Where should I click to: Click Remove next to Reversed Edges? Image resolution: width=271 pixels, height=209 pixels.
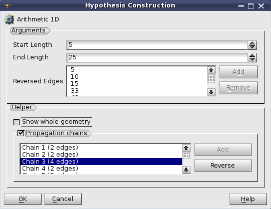pyautogui.click(x=238, y=88)
